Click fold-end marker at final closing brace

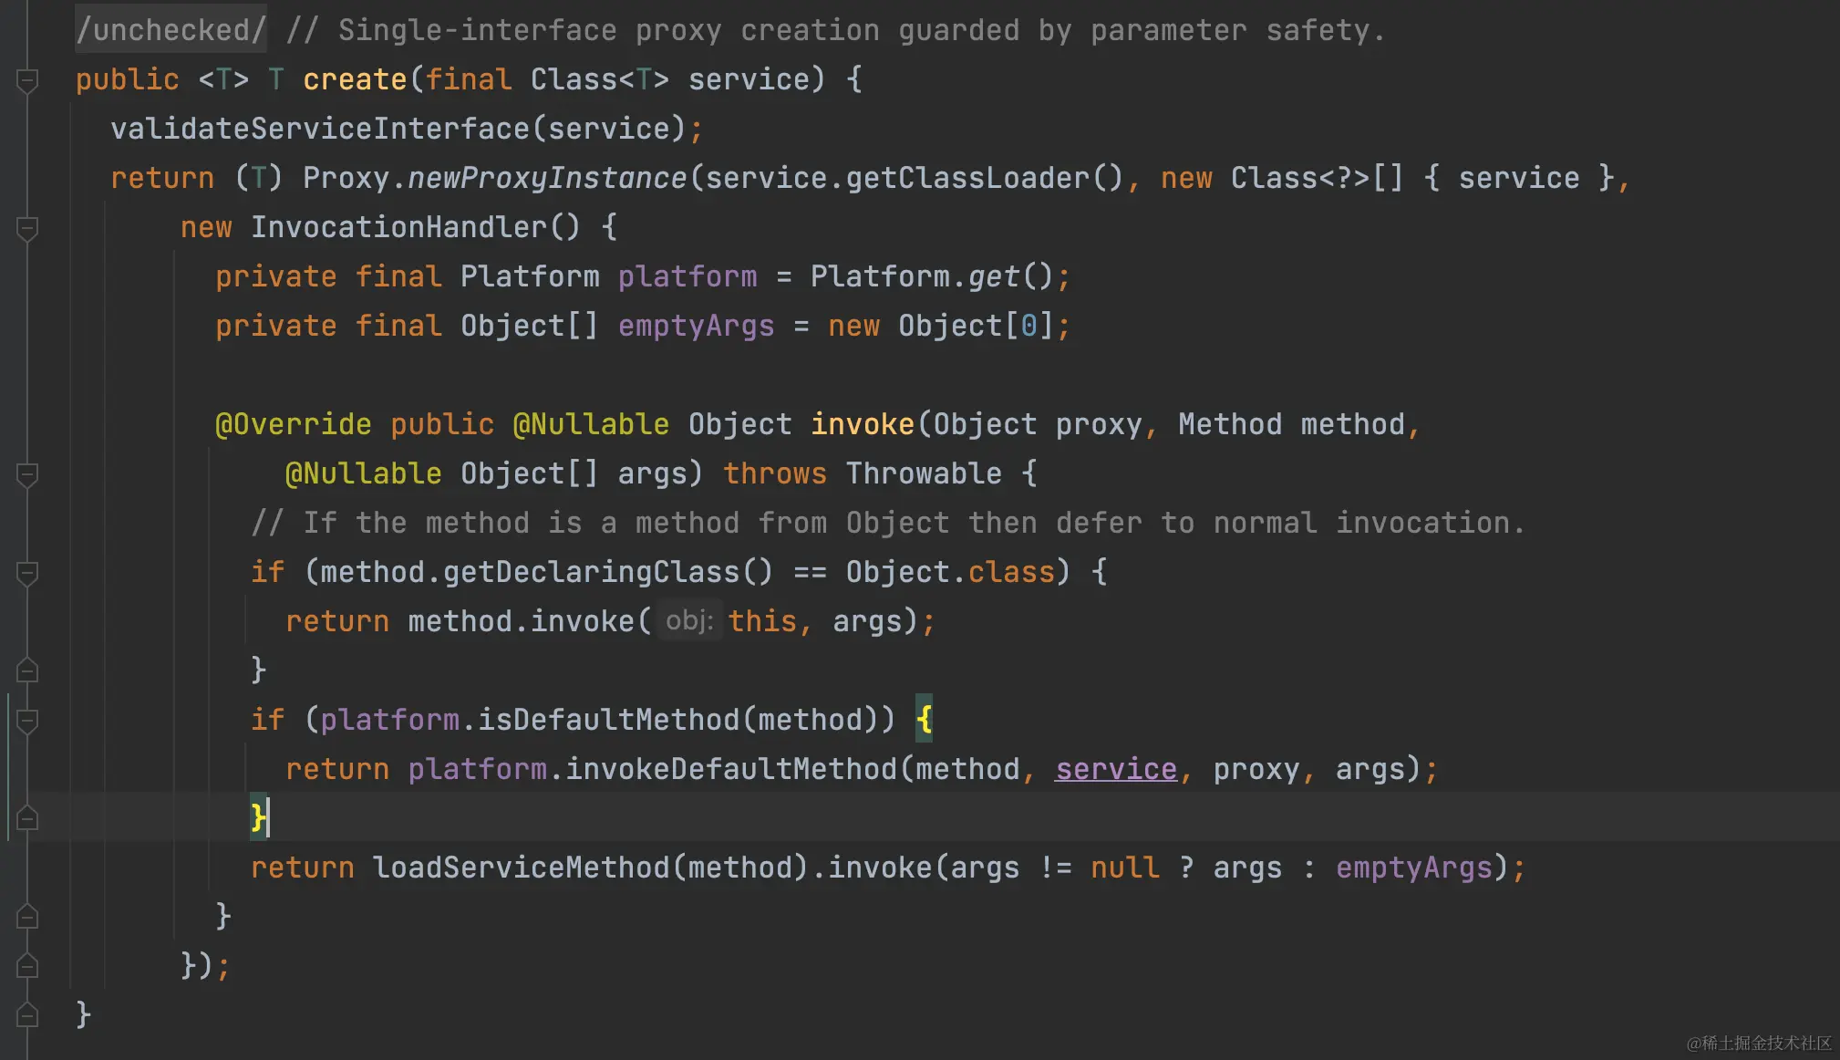pos(27,1014)
